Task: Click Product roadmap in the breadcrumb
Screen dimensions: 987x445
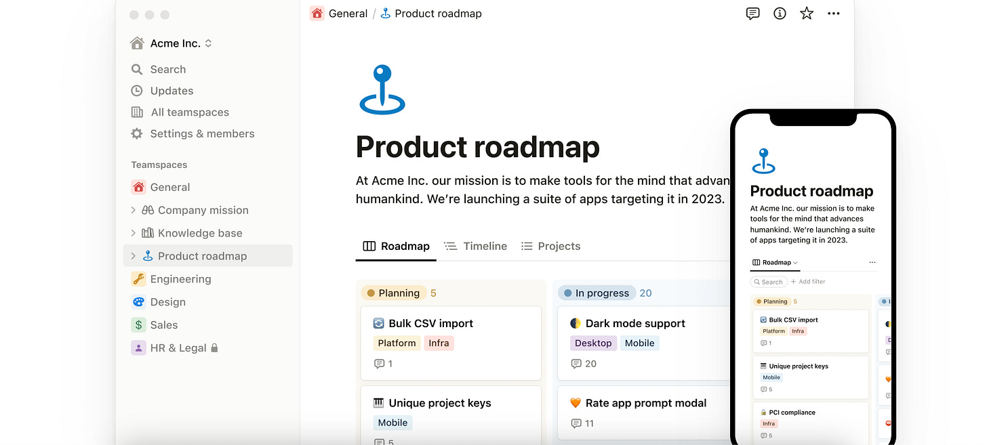Action: [431, 14]
